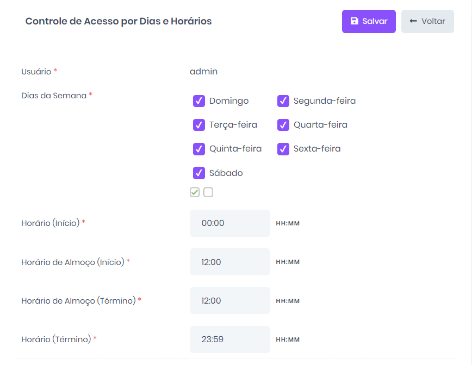Image resolution: width=472 pixels, height=365 pixels.
Task: Uncheck the Segunda-feira checkbox
Action: [x=283, y=101]
